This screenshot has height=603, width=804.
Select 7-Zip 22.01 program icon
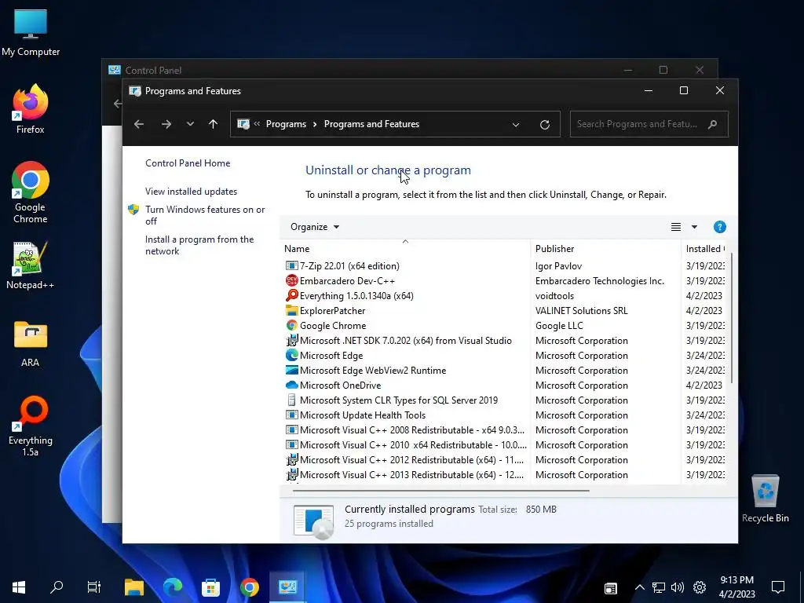point(291,265)
